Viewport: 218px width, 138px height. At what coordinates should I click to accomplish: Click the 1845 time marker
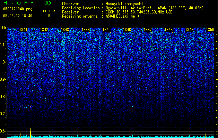coord(106,30)
